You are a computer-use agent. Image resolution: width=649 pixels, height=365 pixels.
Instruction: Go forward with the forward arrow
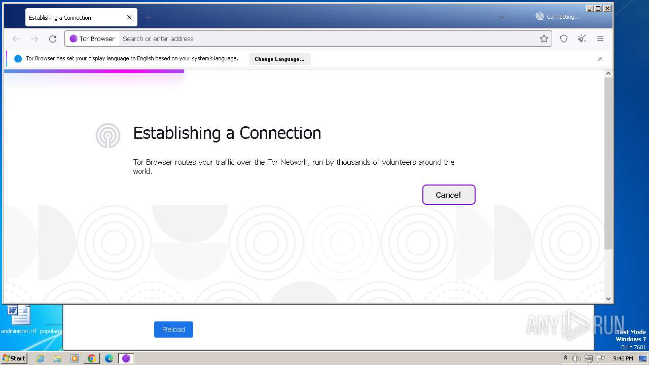34,39
